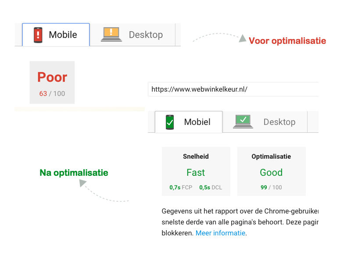Click the 0,5s DCL metric
351x263 pixels.
tap(211, 187)
